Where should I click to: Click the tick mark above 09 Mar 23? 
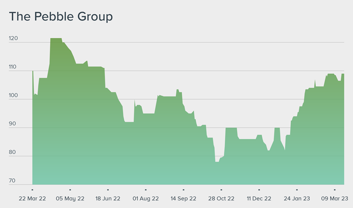(x=334, y=190)
